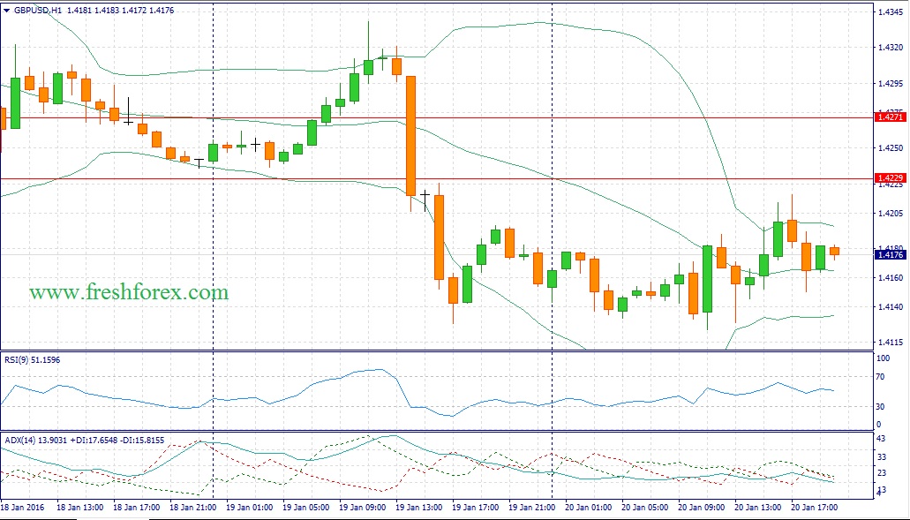Click the current price 1.4176 label
The width and height of the screenshot is (910, 520).
pos(888,255)
